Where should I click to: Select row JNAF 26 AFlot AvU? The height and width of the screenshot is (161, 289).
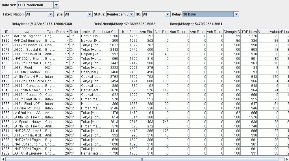tap(145, 131)
